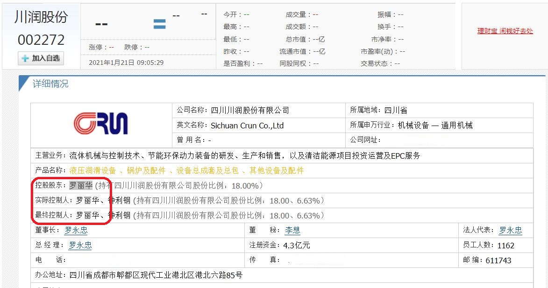Click the blue equals price-change icon
This screenshot has width=548, height=288.
coord(159,24)
